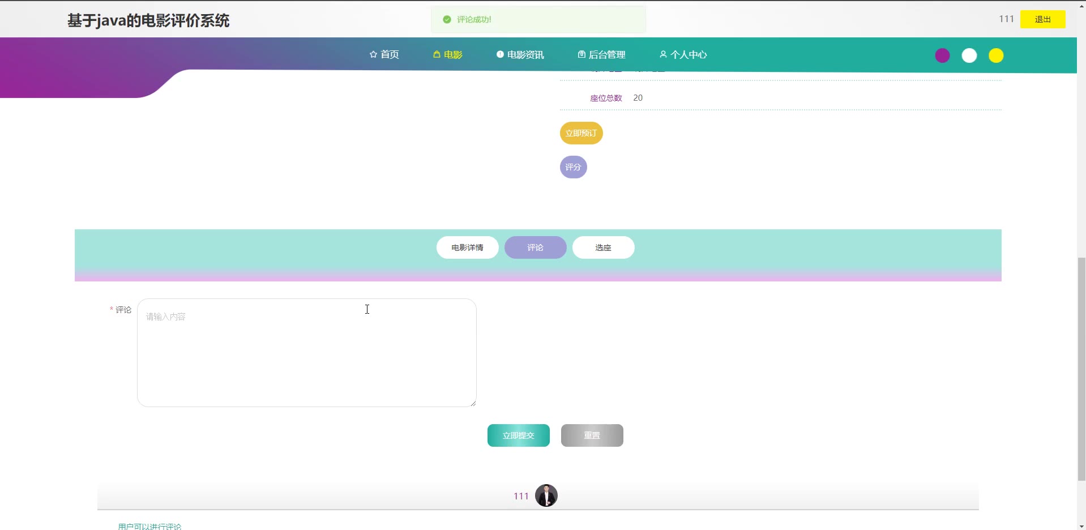Pick the purple theme color circle
1086x530 pixels.
point(942,55)
